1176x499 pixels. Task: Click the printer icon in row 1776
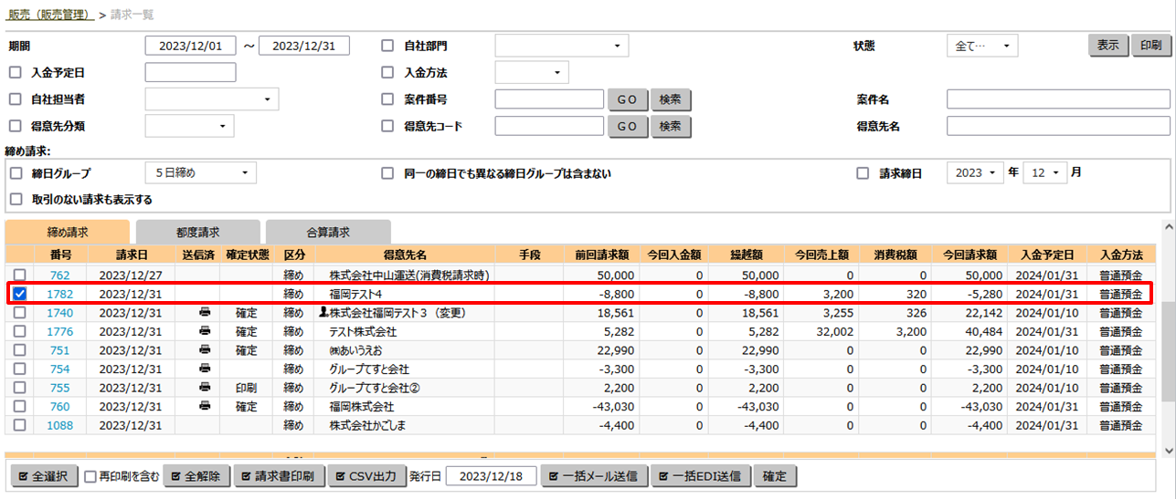tap(204, 332)
